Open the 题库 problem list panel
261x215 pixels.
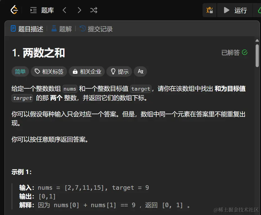[x=42, y=10]
